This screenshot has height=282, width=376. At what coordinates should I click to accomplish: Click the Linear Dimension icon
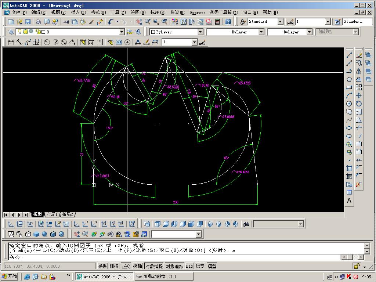[x=11, y=43]
